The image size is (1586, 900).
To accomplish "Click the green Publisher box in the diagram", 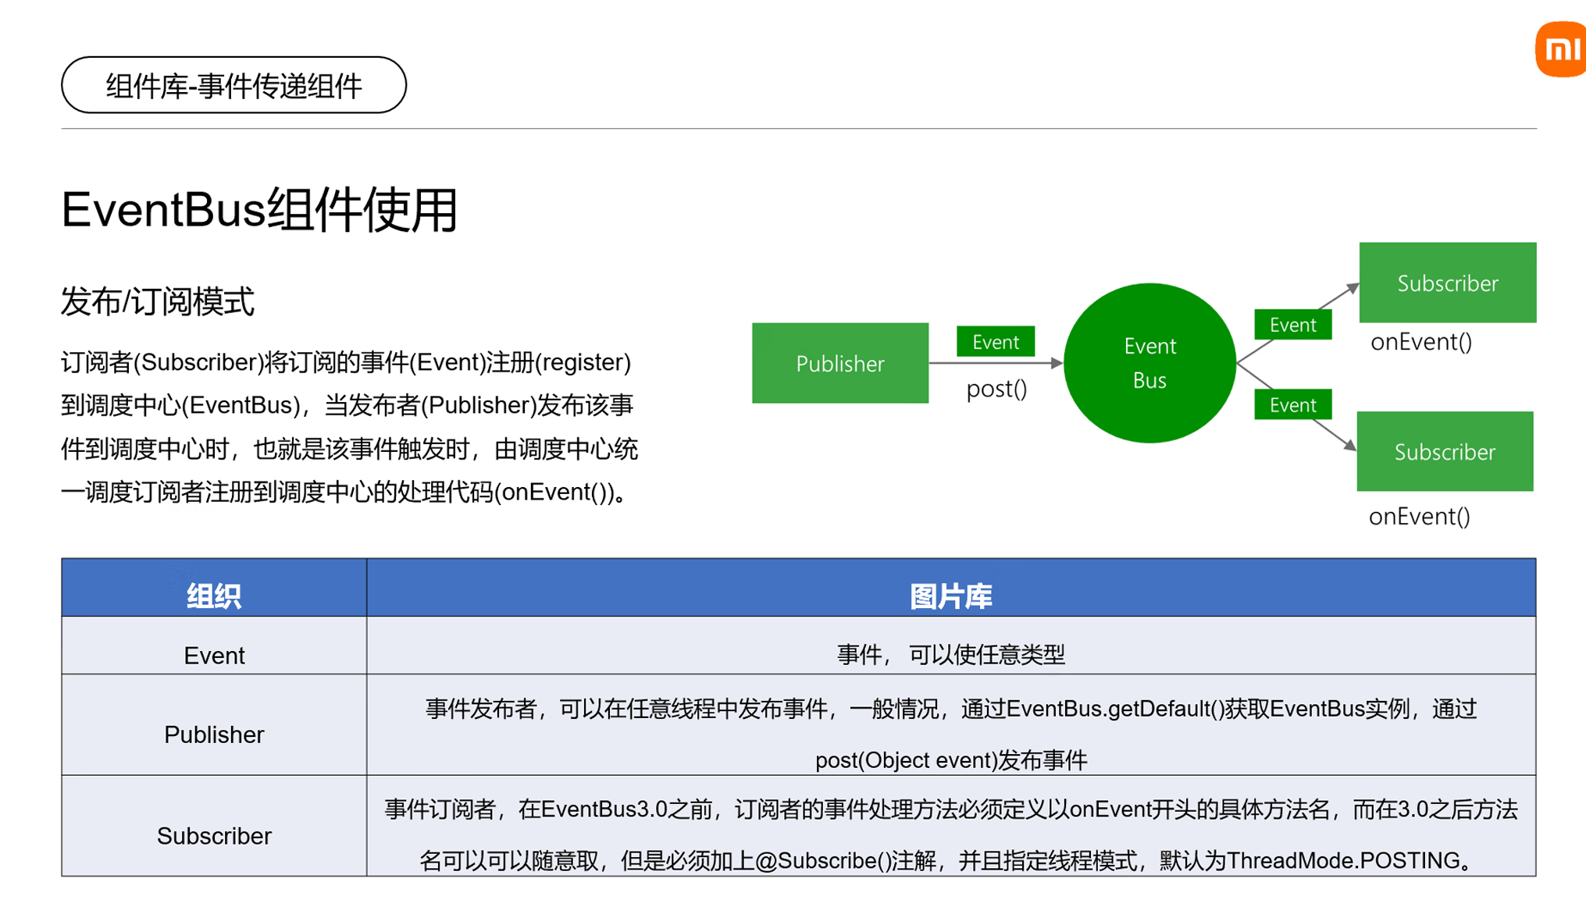I will (x=839, y=364).
